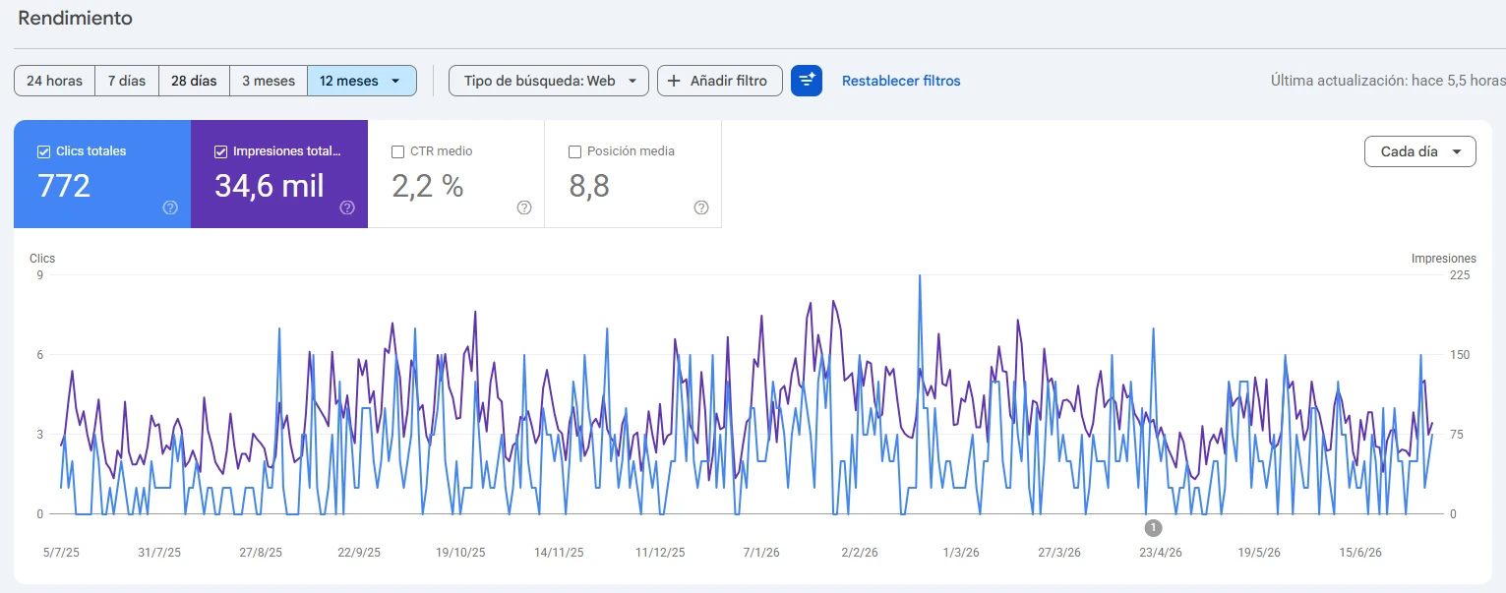
Task: Open help icon on Clics totales card
Action: tap(170, 208)
